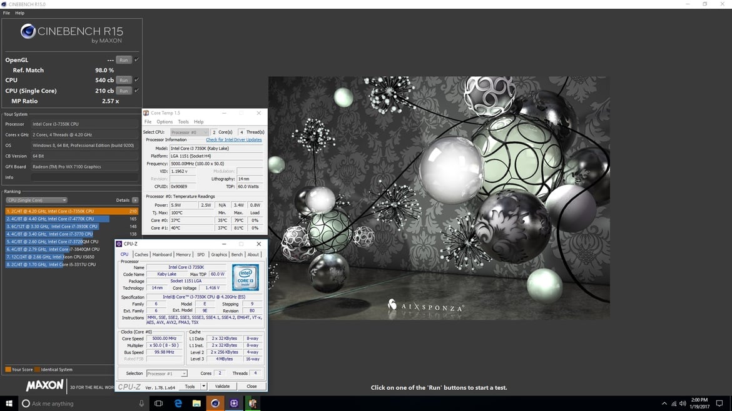Click the Core Temp title bar icon

point(146,113)
